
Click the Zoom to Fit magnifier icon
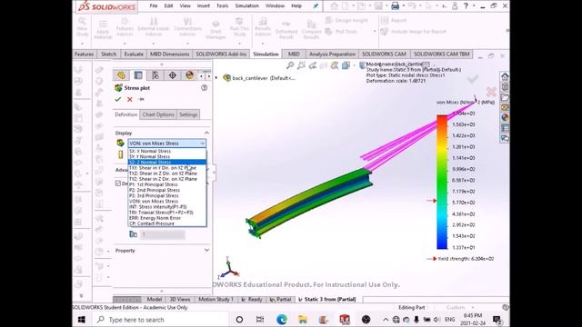click(x=290, y=65)
